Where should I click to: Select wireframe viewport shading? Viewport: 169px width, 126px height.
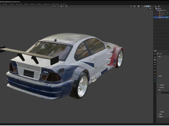(145, 6)
